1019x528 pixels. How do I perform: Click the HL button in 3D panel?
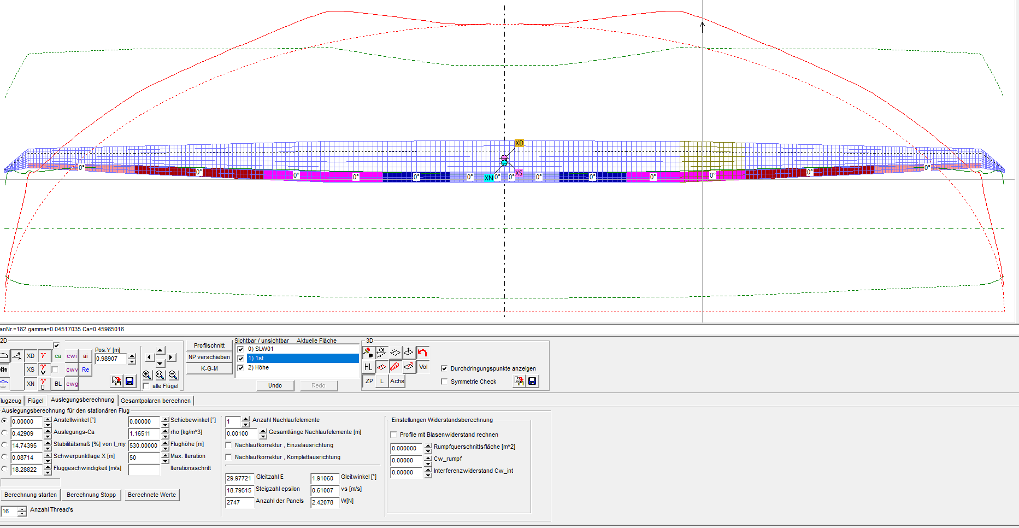pyautogui.click(x=368, y=367)
